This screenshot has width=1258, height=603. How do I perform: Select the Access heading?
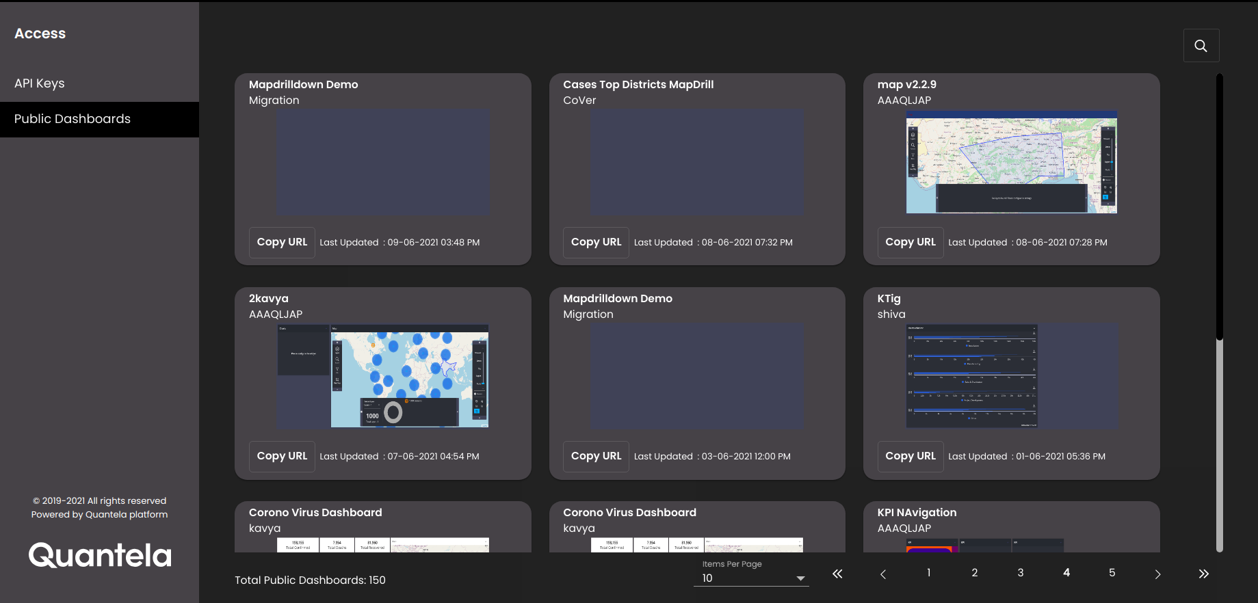[x=40, y=33]
